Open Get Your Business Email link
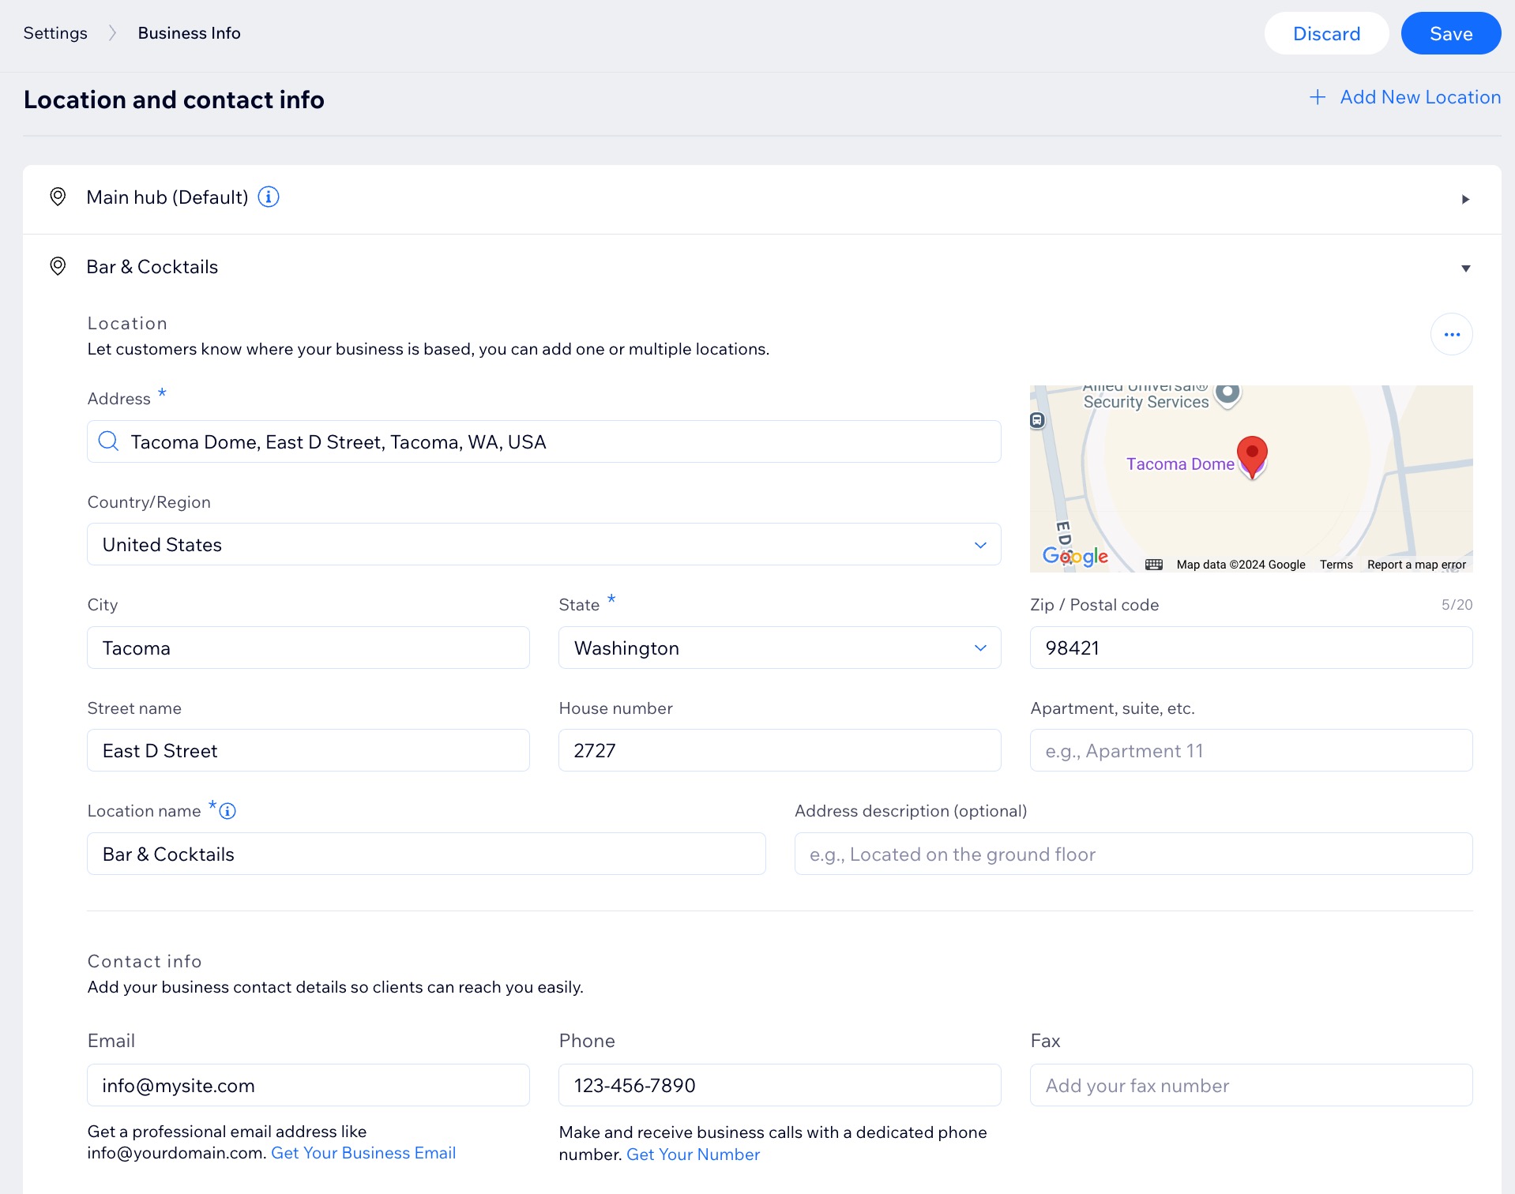 [363, 1153]
